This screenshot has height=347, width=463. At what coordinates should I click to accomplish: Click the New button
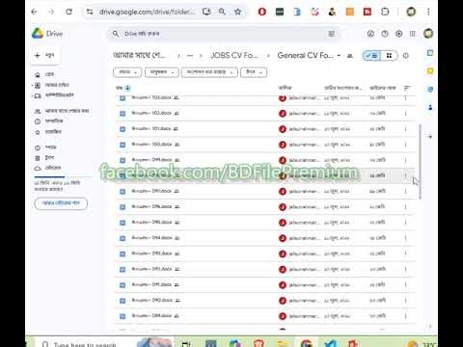(x=44, y=55)
